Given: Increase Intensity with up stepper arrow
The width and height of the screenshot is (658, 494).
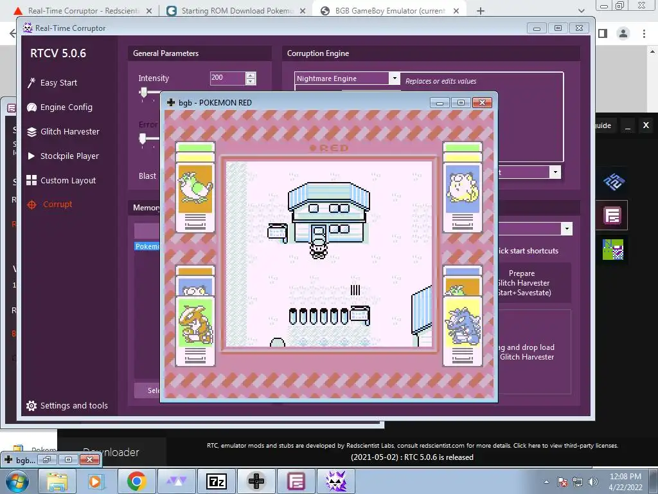Looking at the screenshot, I should (x=251, y=75).
